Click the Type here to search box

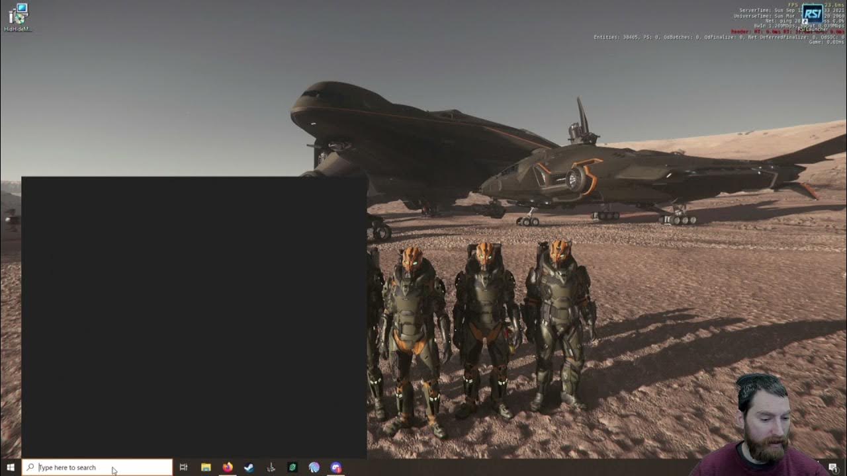tap(97, 467)
